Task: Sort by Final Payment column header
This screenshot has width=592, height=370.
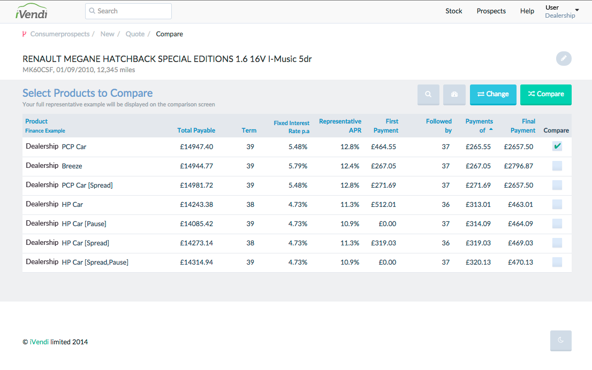Action: [x=523, y=126]
